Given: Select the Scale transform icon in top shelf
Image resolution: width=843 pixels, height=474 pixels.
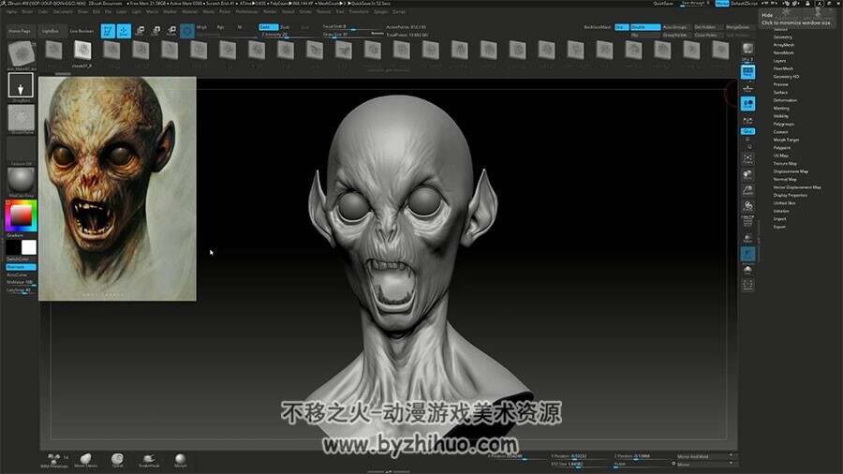Looking at the screenshot, I should click(x=155, y=31).
